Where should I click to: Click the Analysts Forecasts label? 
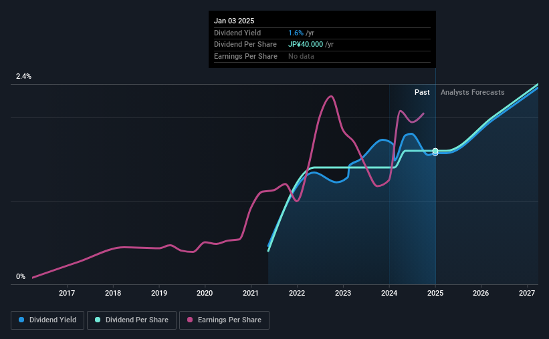[x=472, y=92]
